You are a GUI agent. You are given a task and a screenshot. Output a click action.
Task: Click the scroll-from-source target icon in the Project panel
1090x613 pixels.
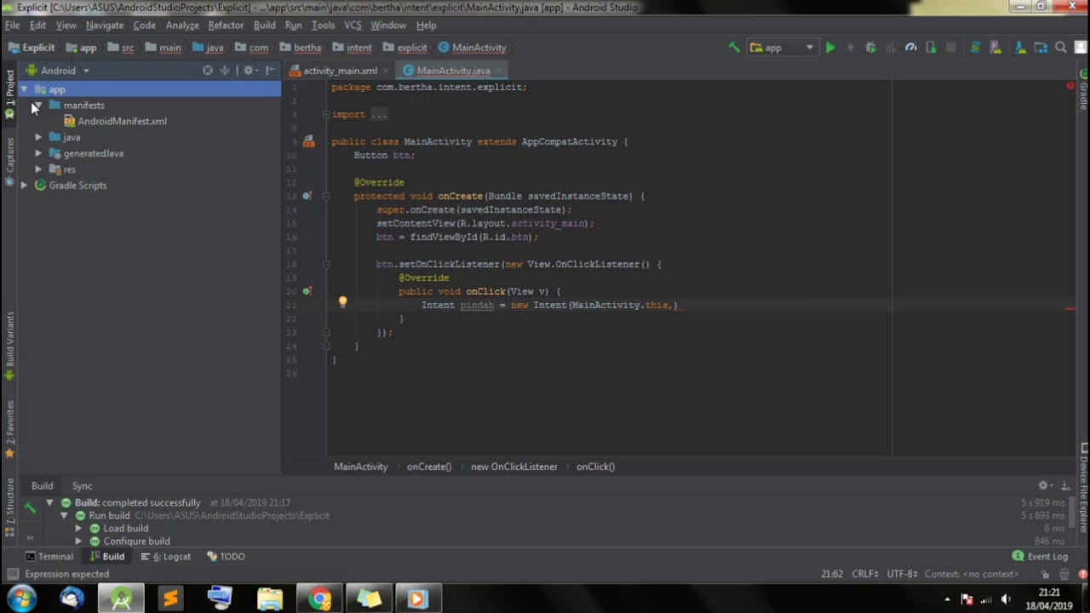[208, 71]
